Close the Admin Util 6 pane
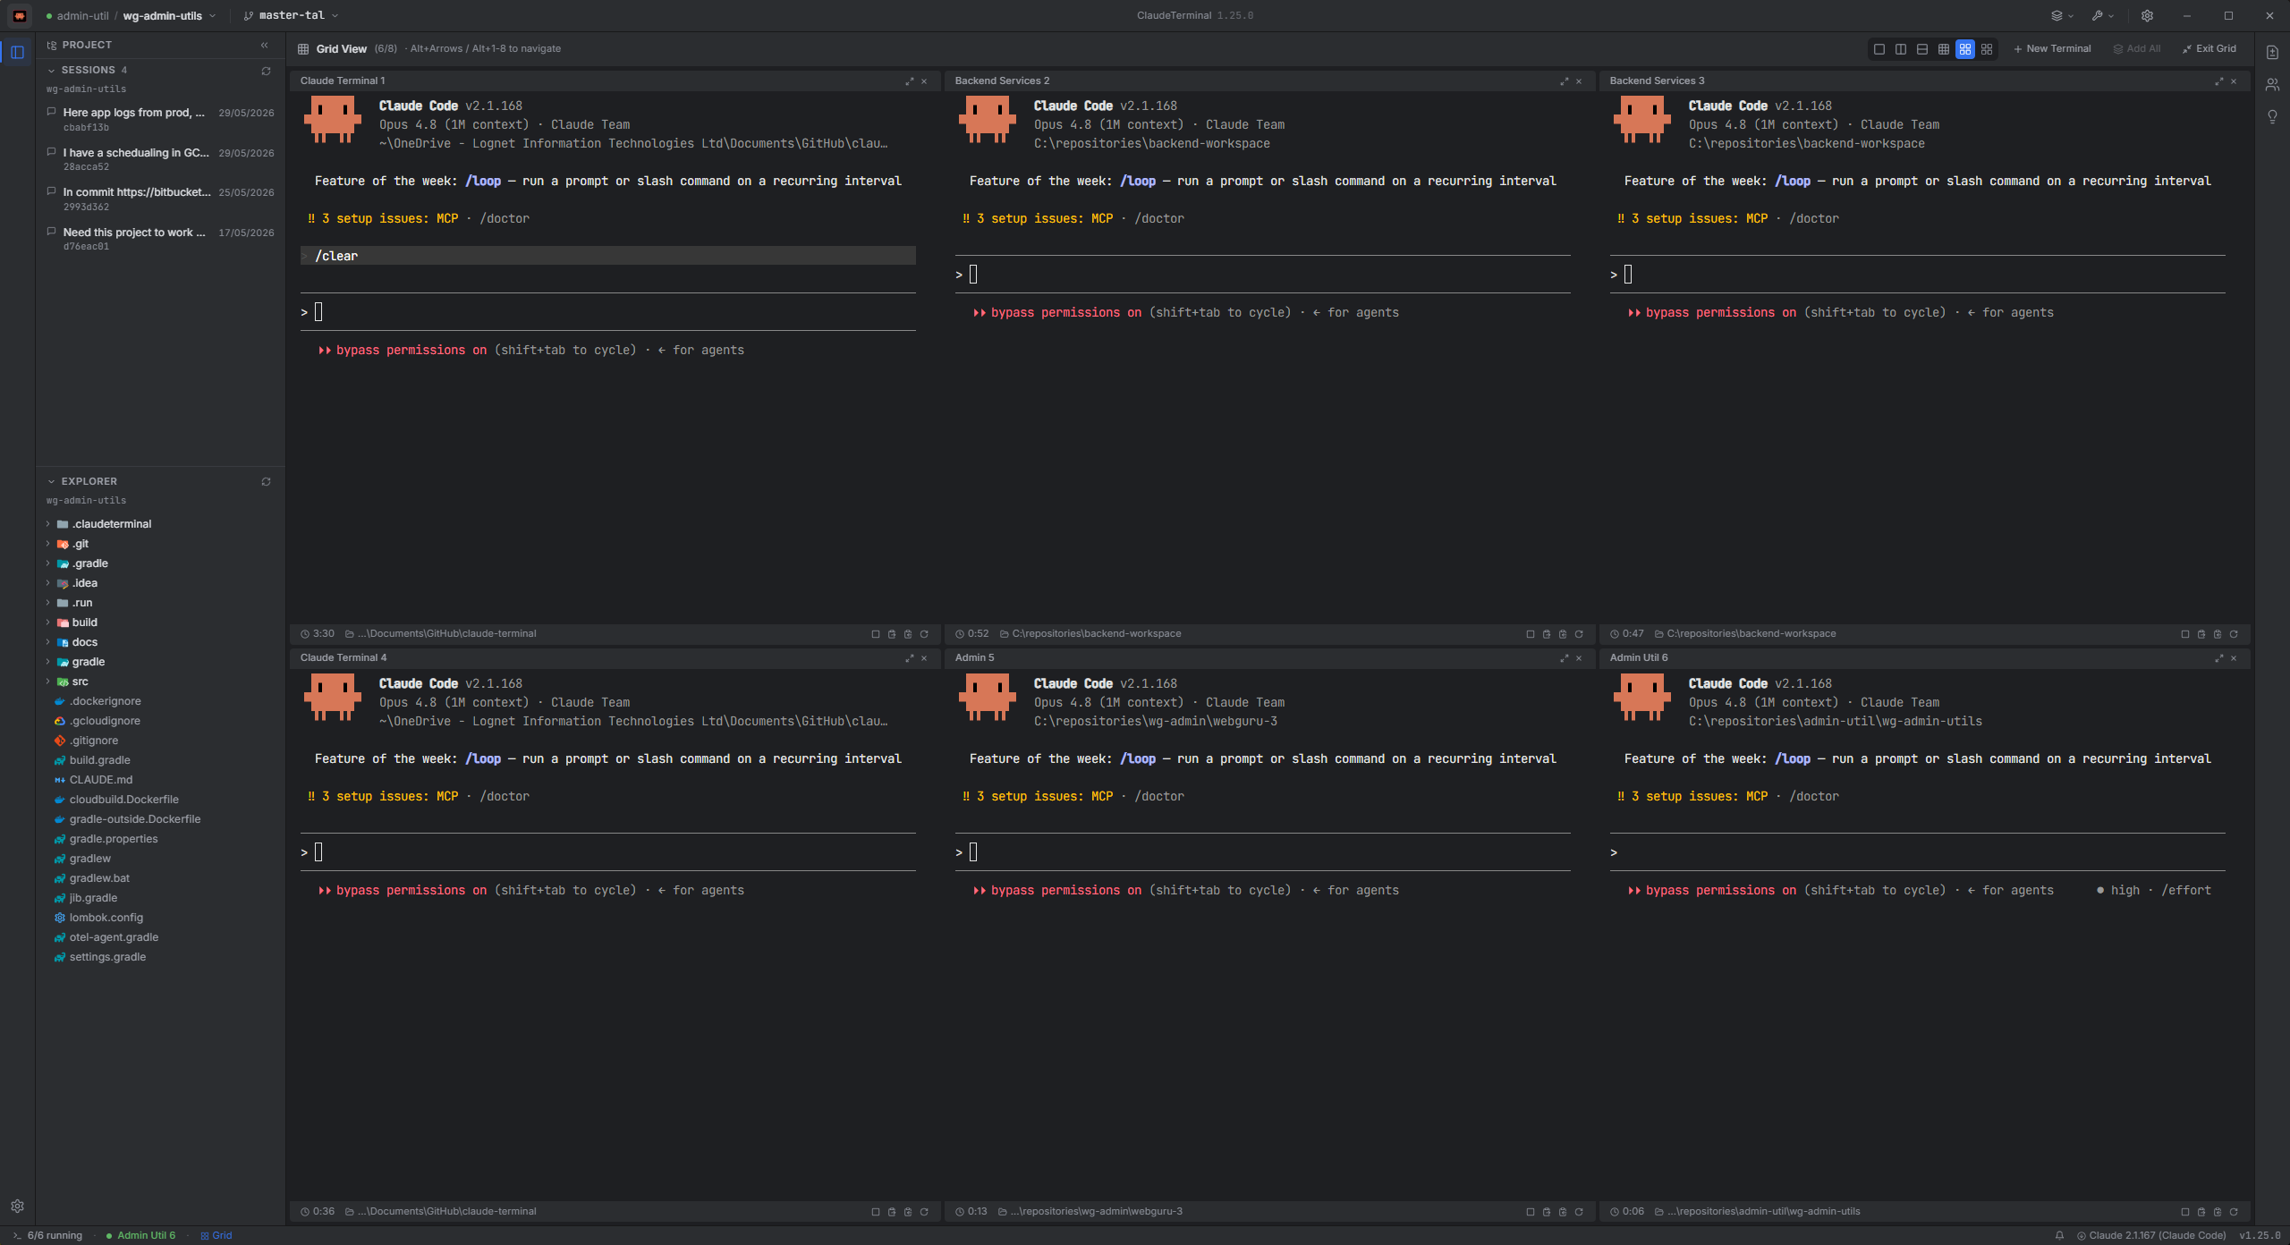 (2234, 658)
